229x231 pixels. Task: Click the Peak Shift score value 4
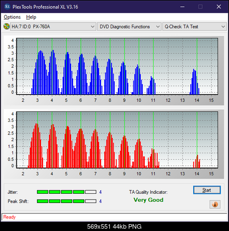[100, 201]
